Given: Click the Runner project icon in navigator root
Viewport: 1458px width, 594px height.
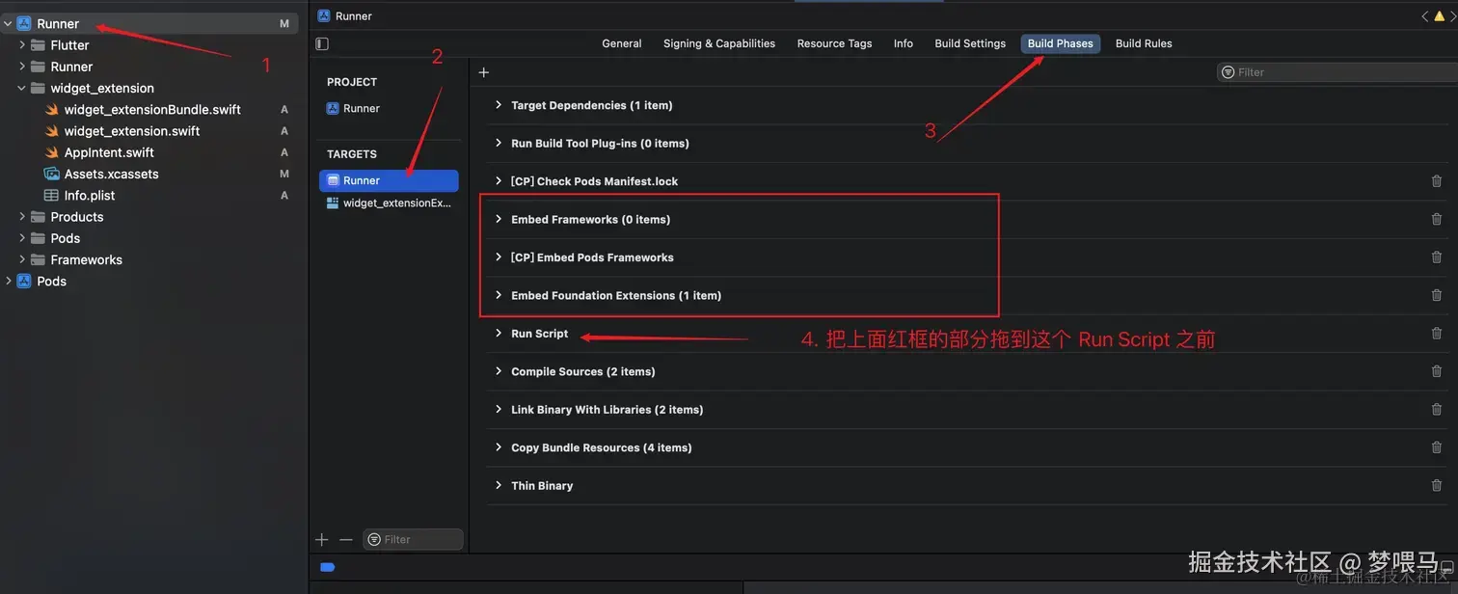Looking at the screenshot, I should 24,23.
